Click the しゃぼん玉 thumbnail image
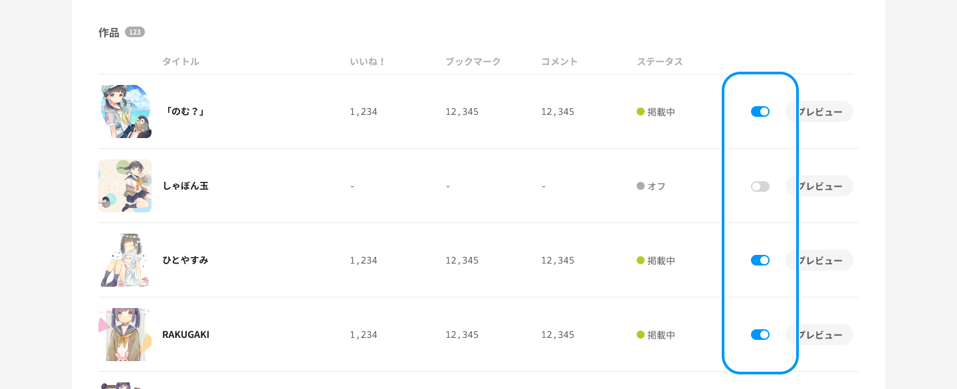This screenshot has height=389, width=957. click(125, 186)
